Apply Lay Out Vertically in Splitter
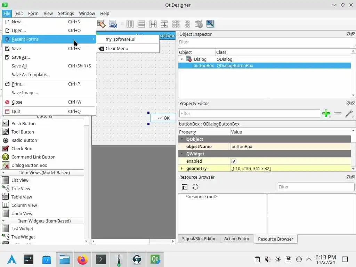The width and height of the screenshot is (356, 267). [164, 24]
